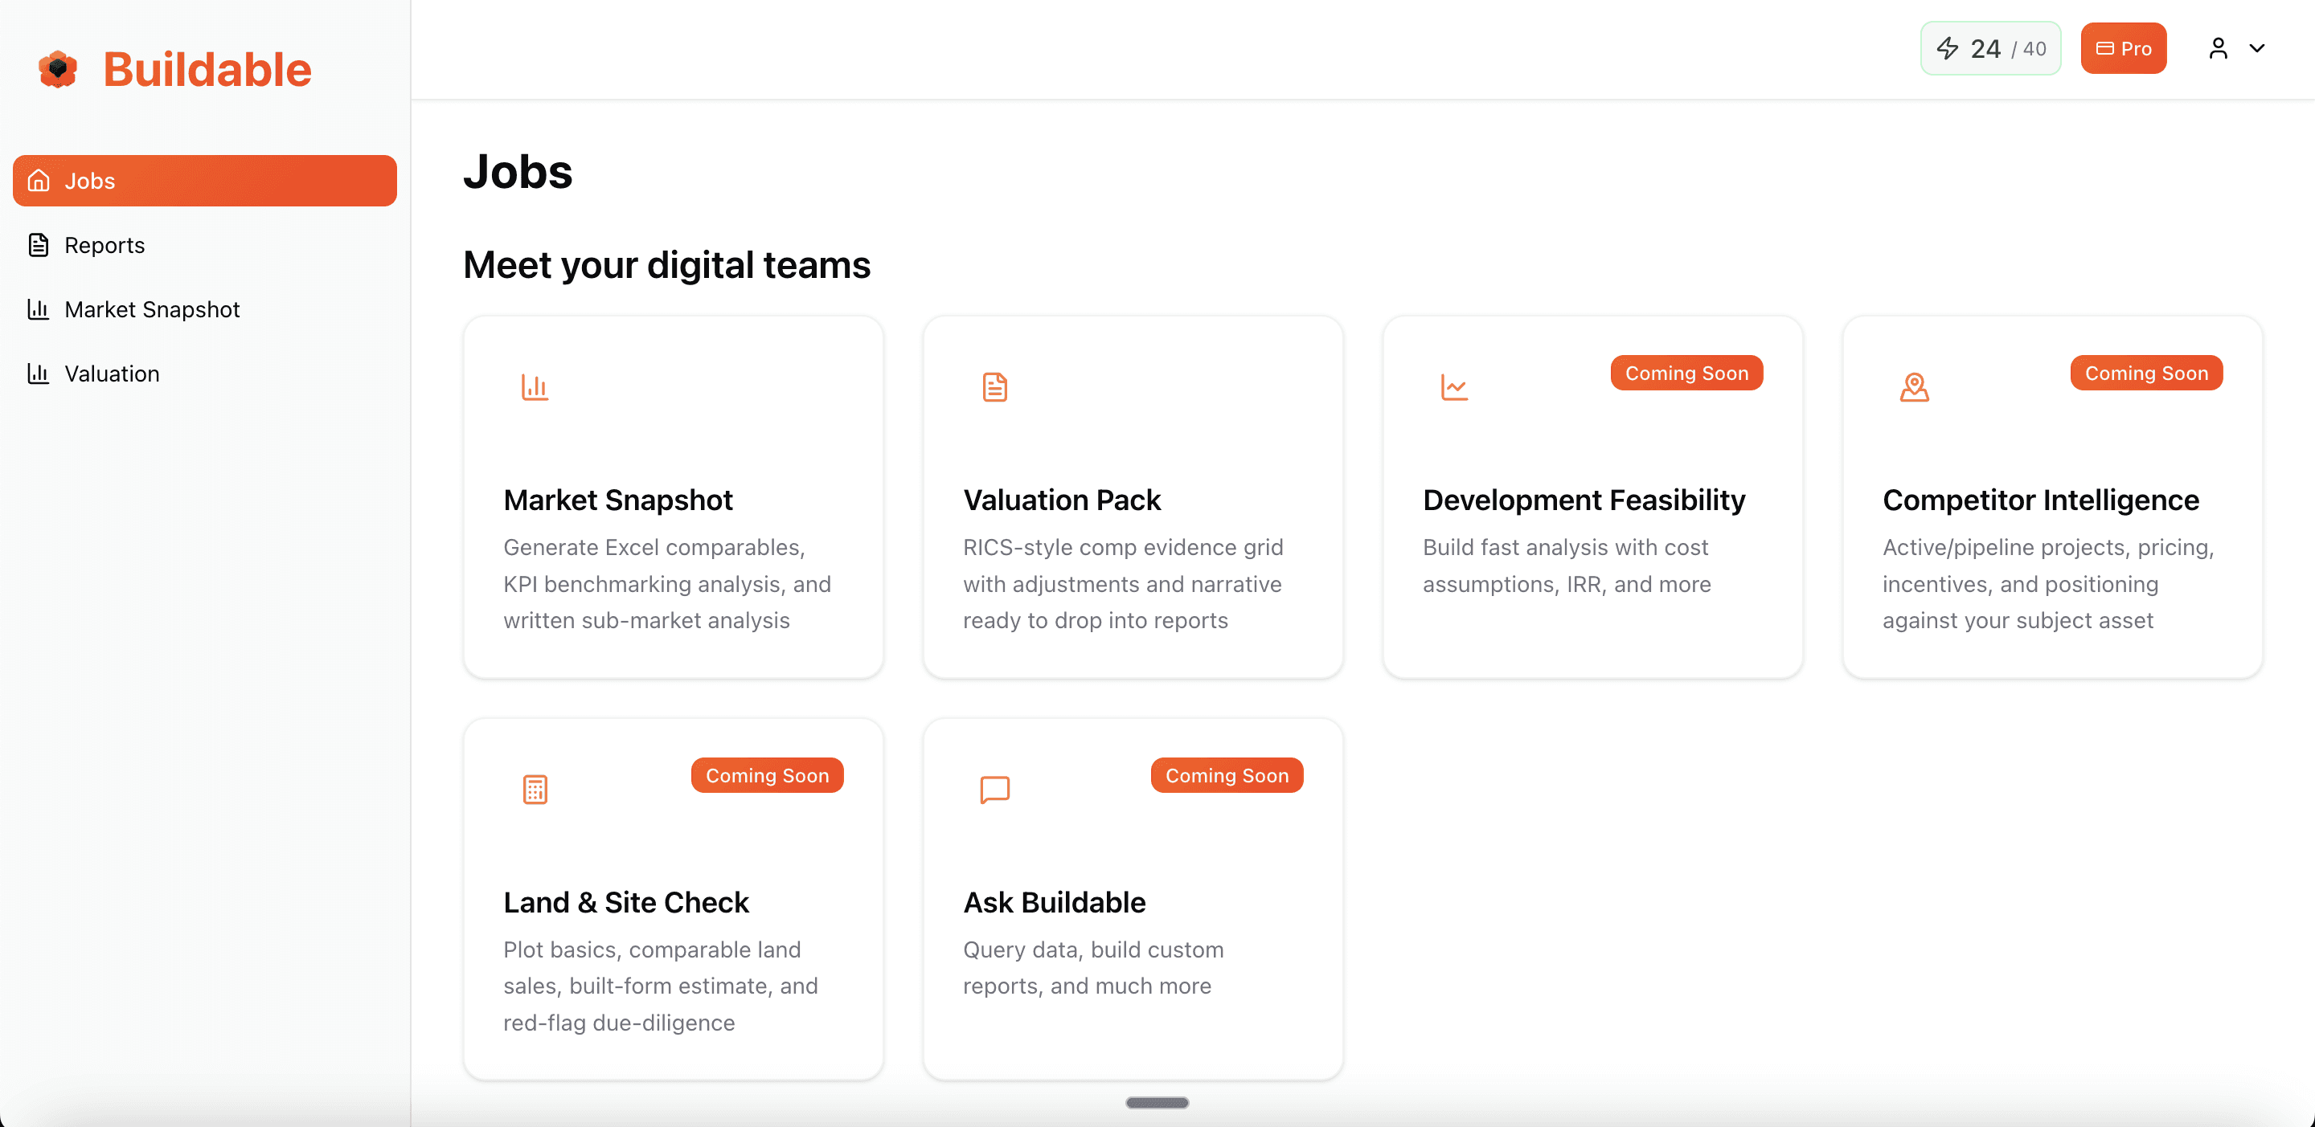
Task: Open Valuation in the sidebar
Action: pyautogui.click(x=205, y=374)
